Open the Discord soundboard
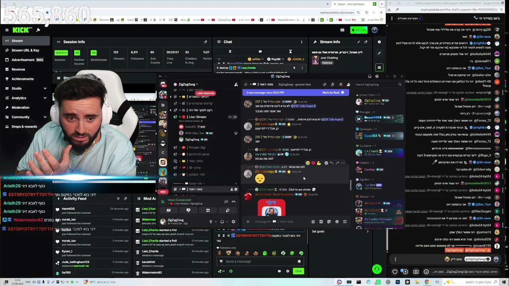The width and height of the screenshot is (509, 286). coord(227,211)
